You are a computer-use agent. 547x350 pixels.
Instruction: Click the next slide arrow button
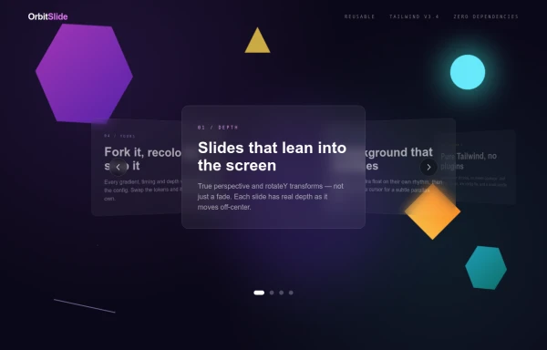[428, 167]
